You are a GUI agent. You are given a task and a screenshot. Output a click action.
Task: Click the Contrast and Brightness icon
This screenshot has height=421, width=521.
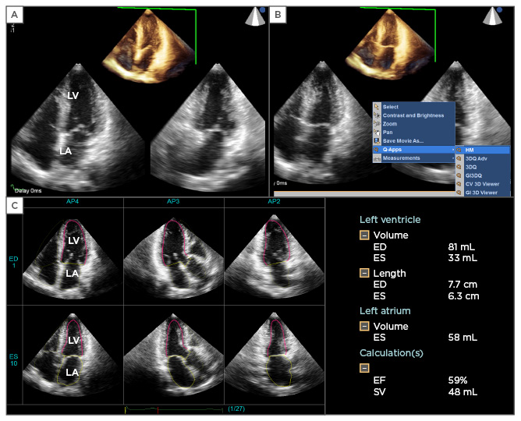[x=377, y=115]
